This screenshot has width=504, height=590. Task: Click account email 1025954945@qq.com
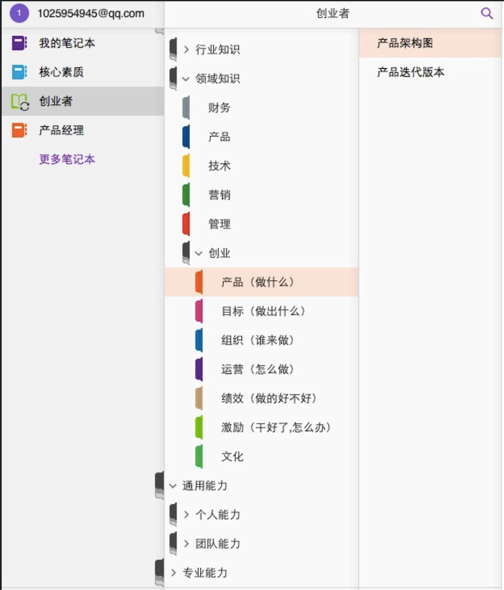91,14
